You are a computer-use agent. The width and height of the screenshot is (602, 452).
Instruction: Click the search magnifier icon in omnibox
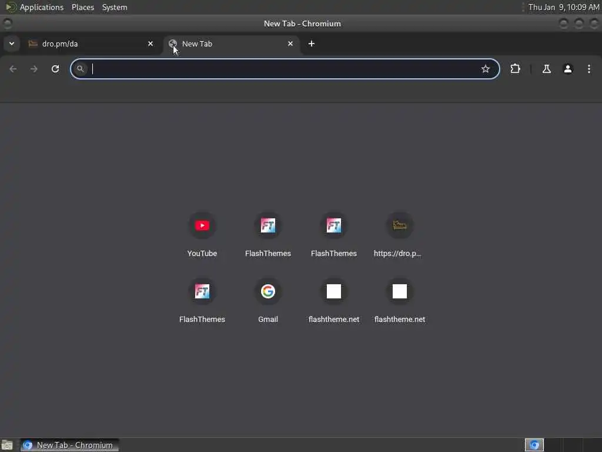(x=80, y=69)
